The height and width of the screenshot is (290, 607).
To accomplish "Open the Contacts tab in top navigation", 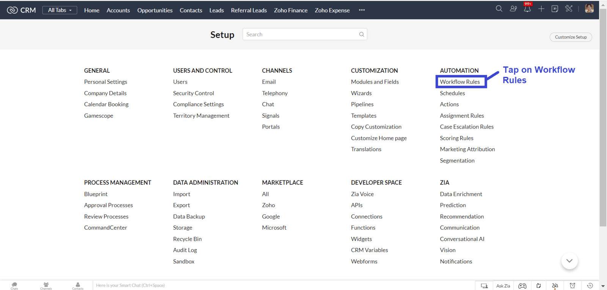I will click(191, 10).
